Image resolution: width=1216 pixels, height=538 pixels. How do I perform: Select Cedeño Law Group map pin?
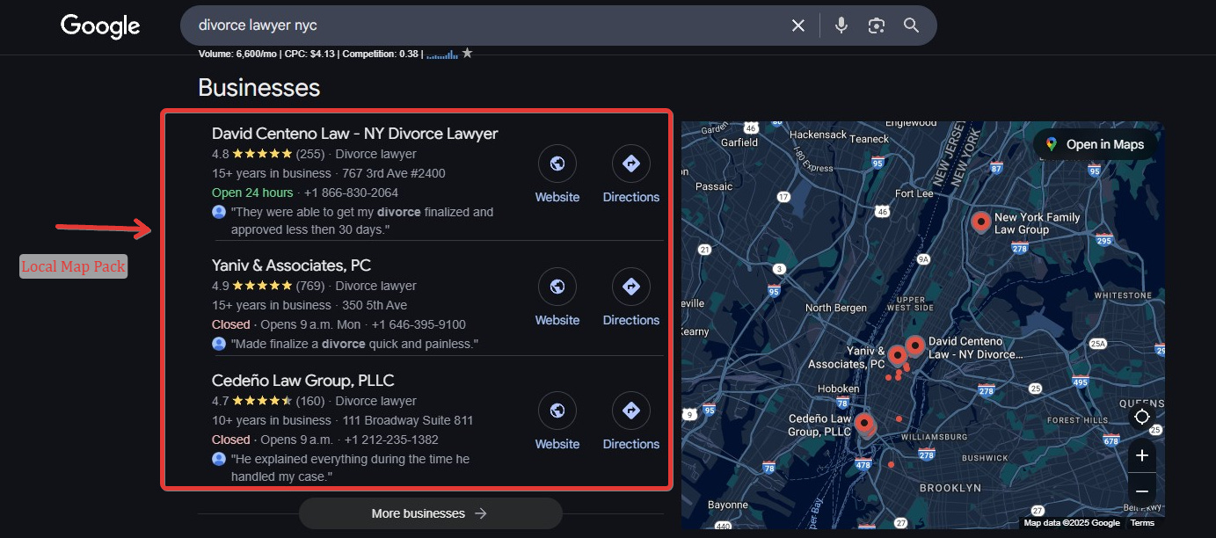coord(865,425)
